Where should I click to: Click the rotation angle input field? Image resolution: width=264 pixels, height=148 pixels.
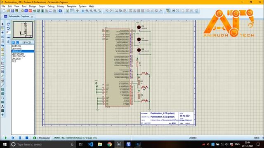coord(8,32)
